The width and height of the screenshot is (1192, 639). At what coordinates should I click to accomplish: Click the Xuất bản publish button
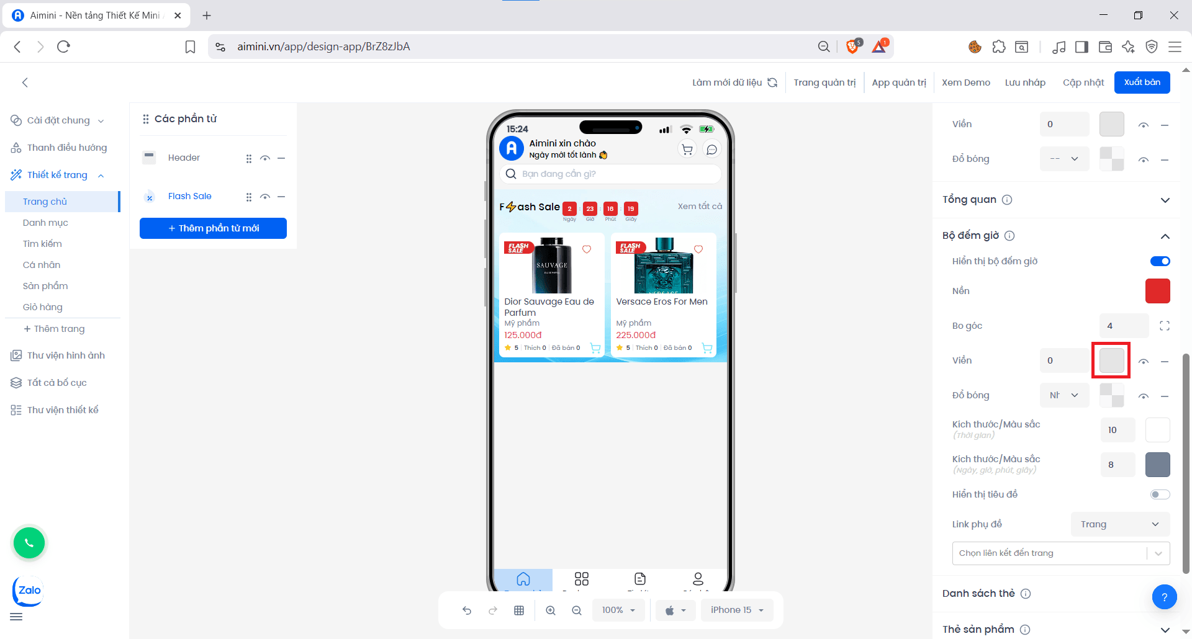[x=1142, y=83]
